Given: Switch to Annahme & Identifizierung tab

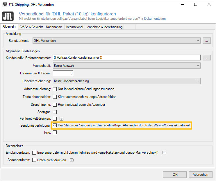Looking at the screenshot, I should (104, 27).
